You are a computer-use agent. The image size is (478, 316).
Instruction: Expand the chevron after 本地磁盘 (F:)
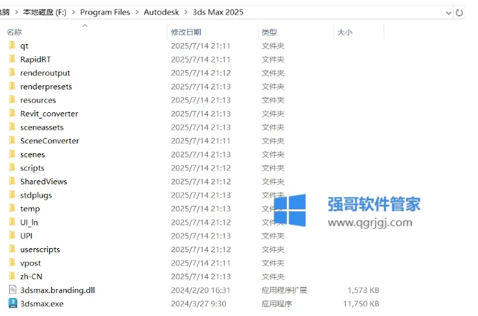(x=74, y=12)
